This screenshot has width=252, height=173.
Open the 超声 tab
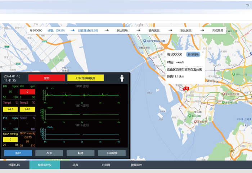click(75, 165)
